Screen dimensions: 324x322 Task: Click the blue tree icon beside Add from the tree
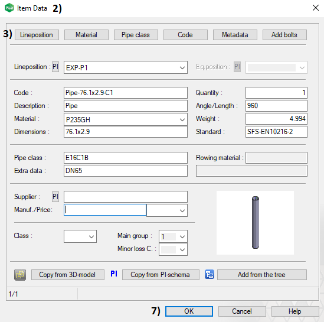click(210, 275)
